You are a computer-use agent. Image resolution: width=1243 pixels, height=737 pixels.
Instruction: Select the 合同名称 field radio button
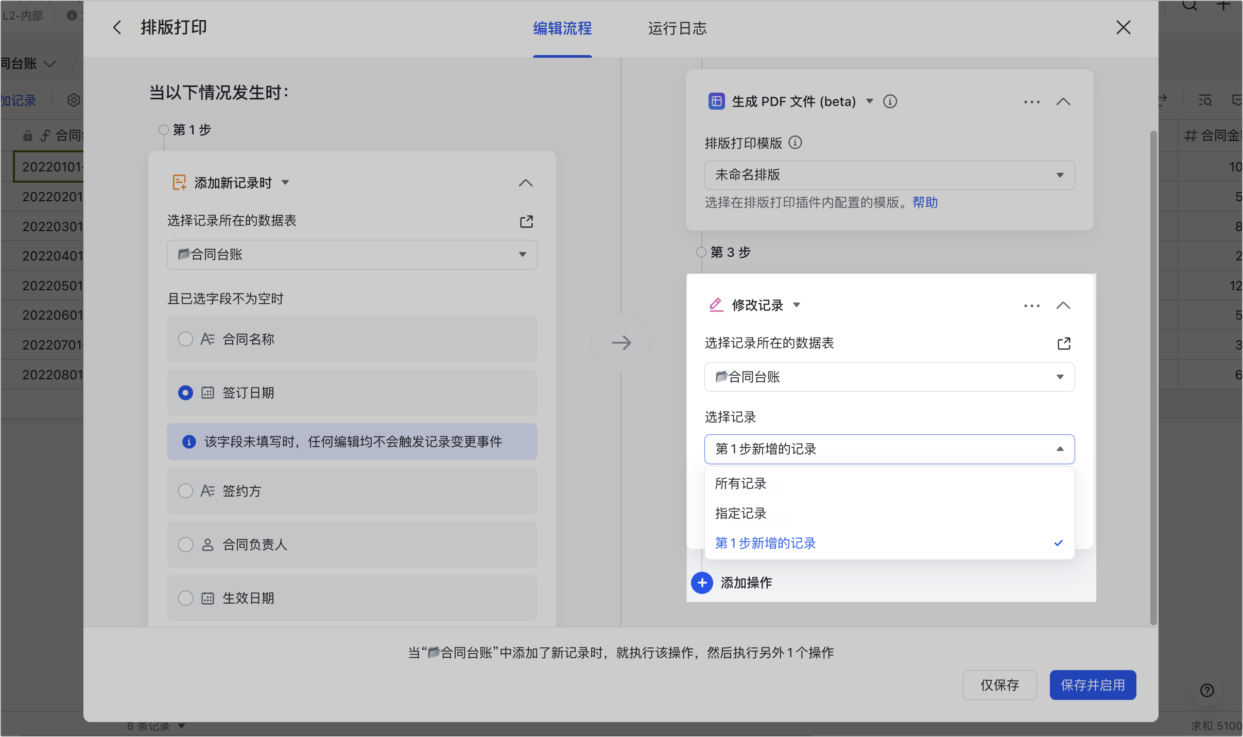click(185, 339)
